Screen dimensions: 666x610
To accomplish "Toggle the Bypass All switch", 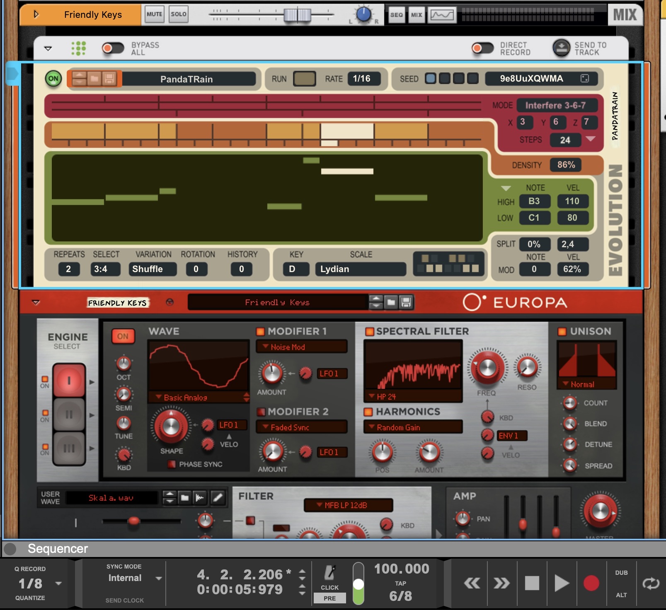I will coord(113,48).
